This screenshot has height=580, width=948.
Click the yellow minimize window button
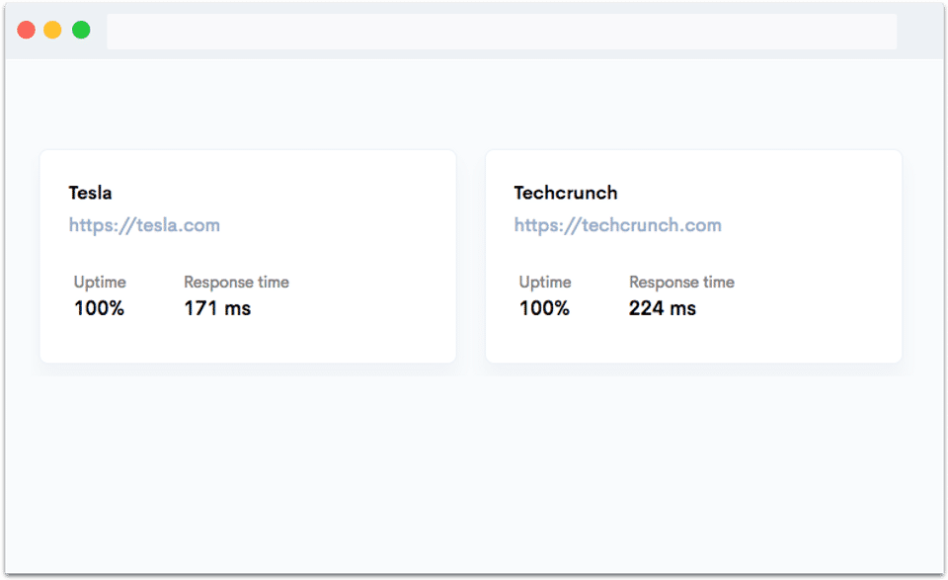tap(53, 31)
